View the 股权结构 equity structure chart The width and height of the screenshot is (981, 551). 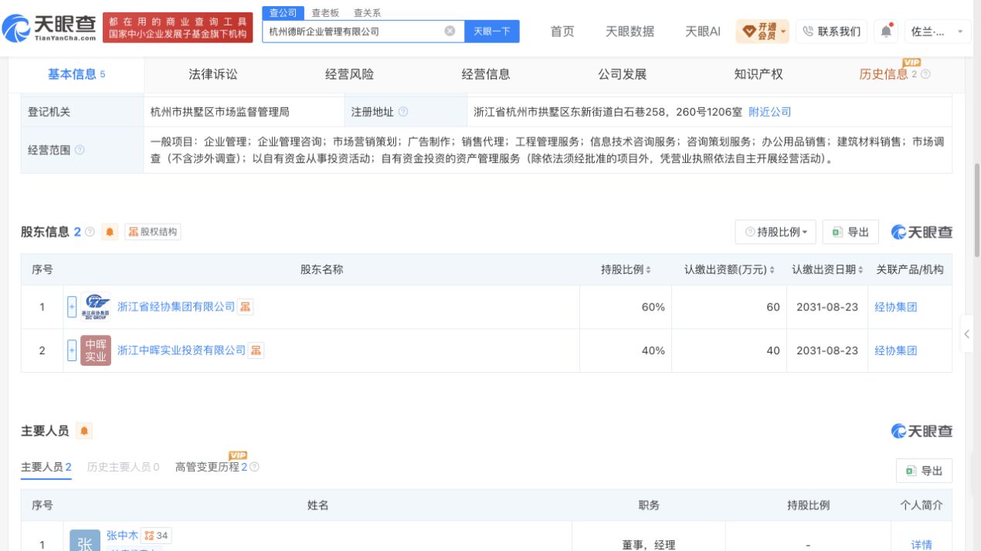(x=152, y=232)
